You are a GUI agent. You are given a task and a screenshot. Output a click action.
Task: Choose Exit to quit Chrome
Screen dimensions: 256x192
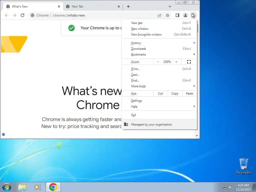[159, 115]
